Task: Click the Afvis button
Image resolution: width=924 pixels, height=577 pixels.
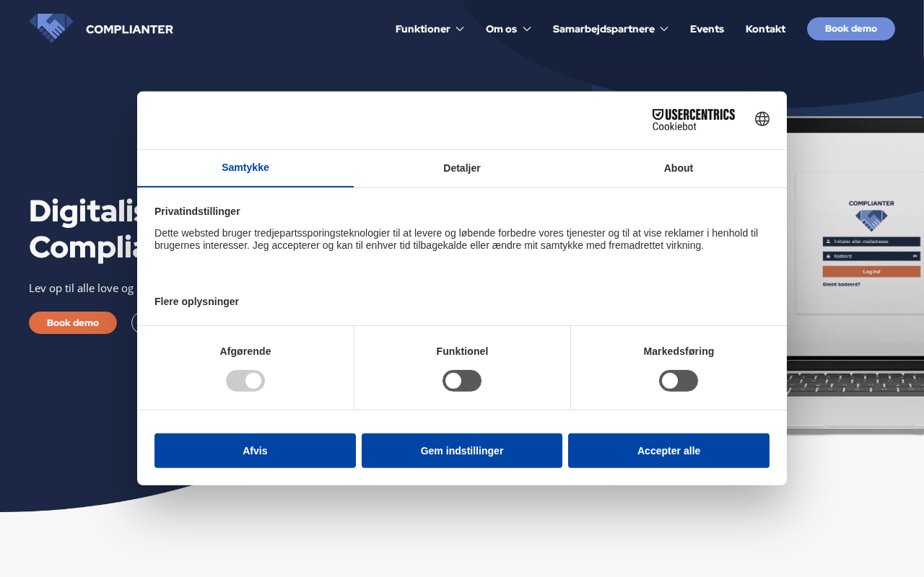Action: point(255,451)
